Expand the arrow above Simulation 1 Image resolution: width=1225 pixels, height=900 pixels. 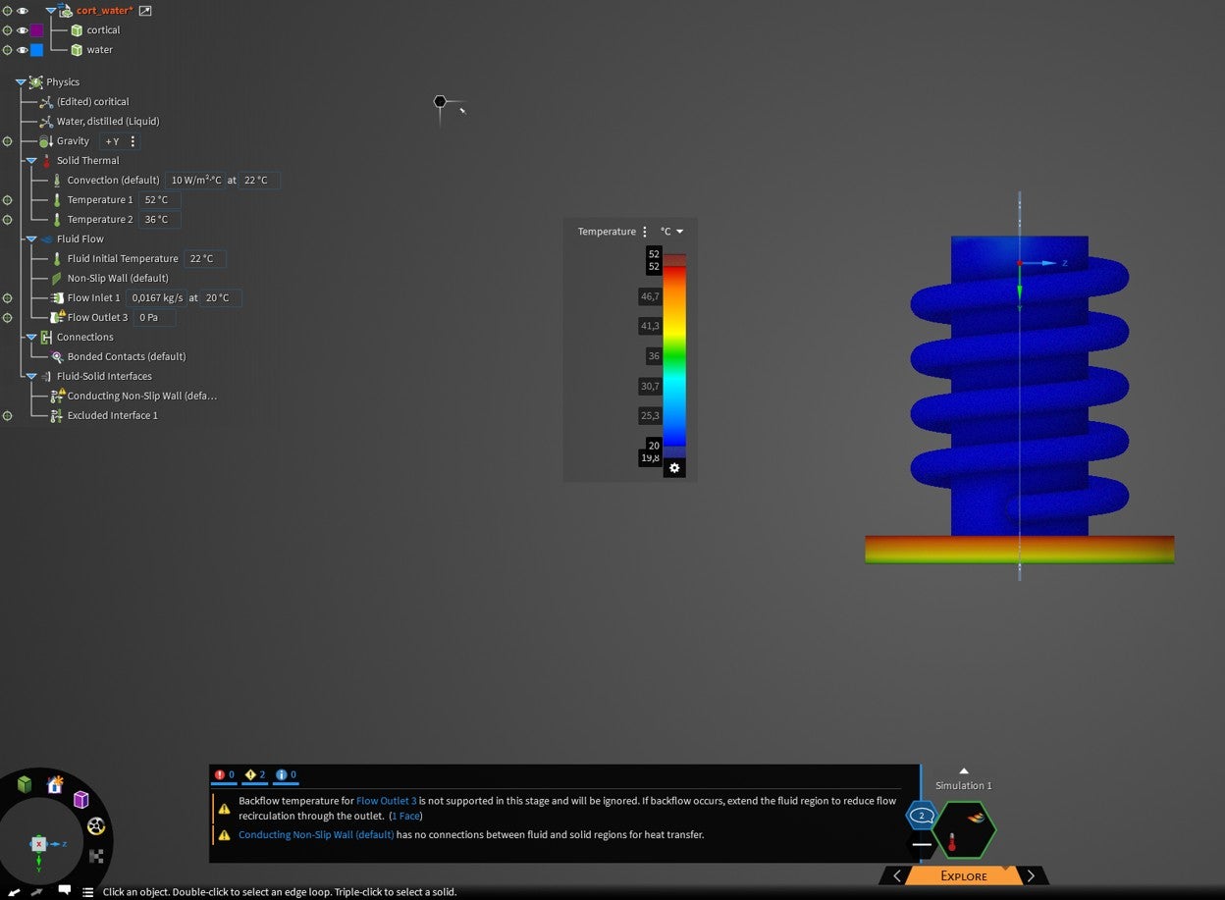(964, 771)
